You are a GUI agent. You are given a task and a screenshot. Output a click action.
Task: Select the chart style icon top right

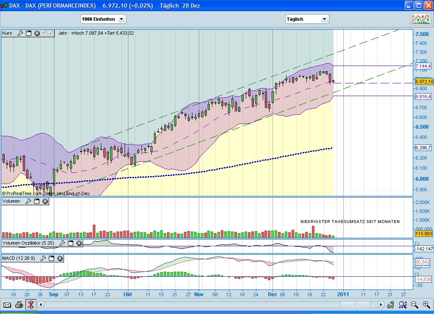(x=420, y=19)
